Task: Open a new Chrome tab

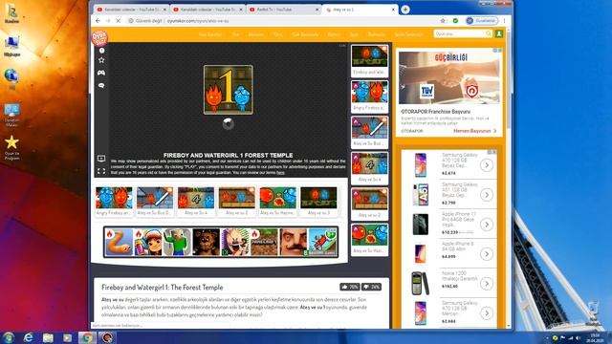Action: [x=405, y=10]
